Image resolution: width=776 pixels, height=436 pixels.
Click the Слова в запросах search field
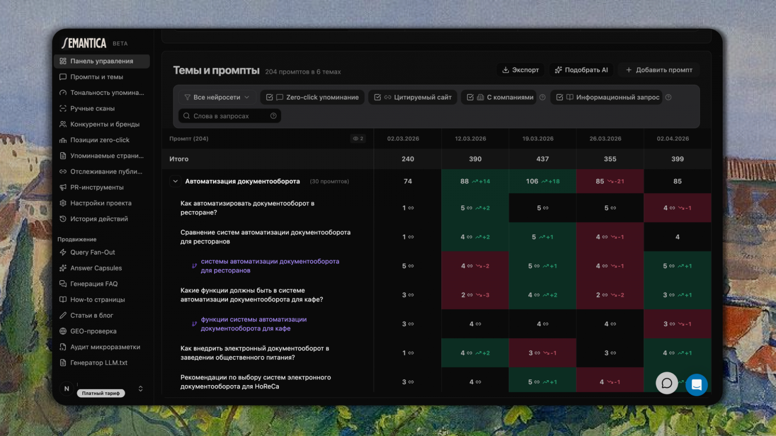pyautogui.click(x=228, y=116)
